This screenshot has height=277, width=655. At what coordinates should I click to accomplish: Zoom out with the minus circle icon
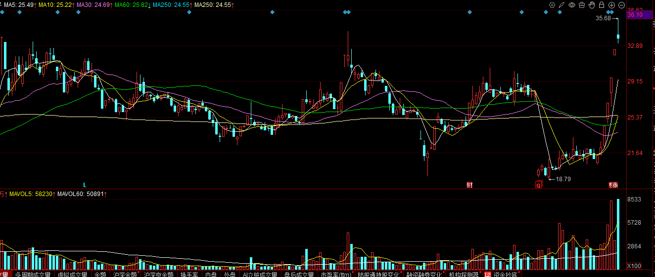point(621,4)
